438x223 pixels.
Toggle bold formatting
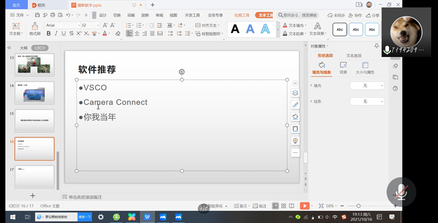pyautogui.click(x=48, y=33)
